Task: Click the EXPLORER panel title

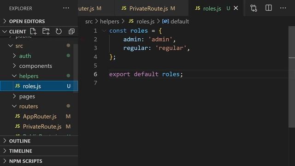Action: click(21, 8)
